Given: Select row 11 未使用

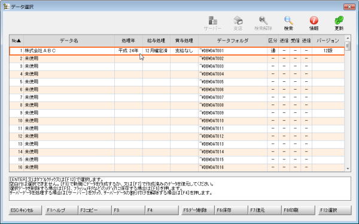Looking at the screenshot, I should [x=177, y=128].
